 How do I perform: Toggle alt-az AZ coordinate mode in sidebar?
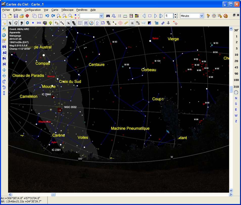tap(4, 52)
